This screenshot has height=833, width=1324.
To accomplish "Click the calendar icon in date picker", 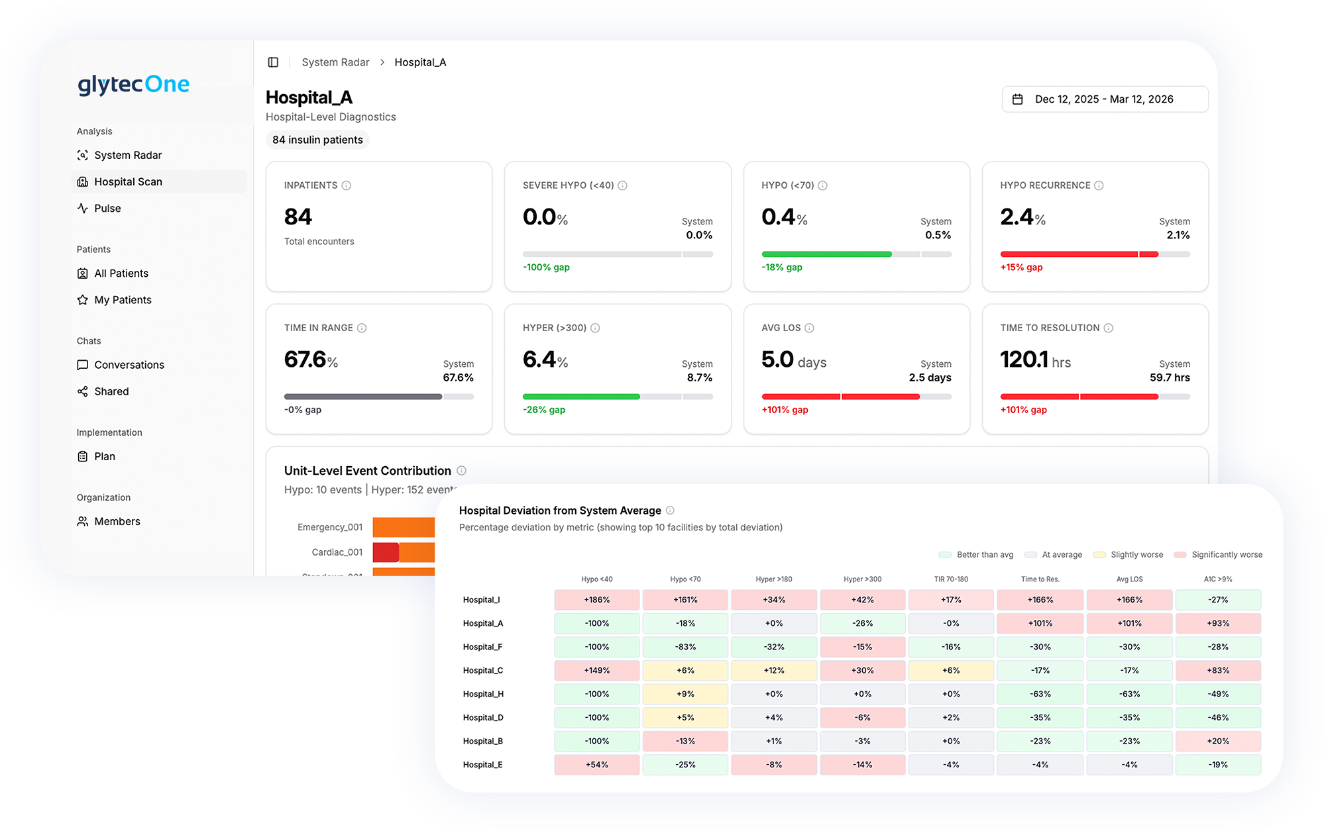I will click(1017, 99).
